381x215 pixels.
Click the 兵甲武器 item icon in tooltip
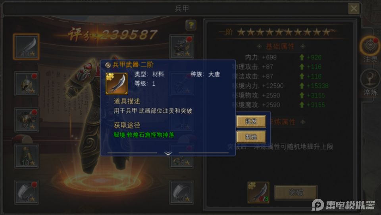[x=117, y=83]
